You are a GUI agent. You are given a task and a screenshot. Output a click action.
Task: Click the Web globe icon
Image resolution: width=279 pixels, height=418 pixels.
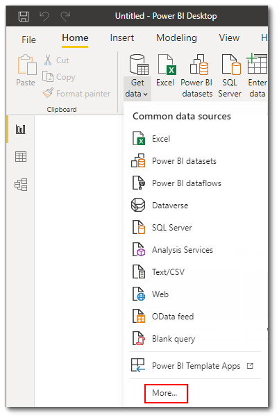click(x=139, y=294)
